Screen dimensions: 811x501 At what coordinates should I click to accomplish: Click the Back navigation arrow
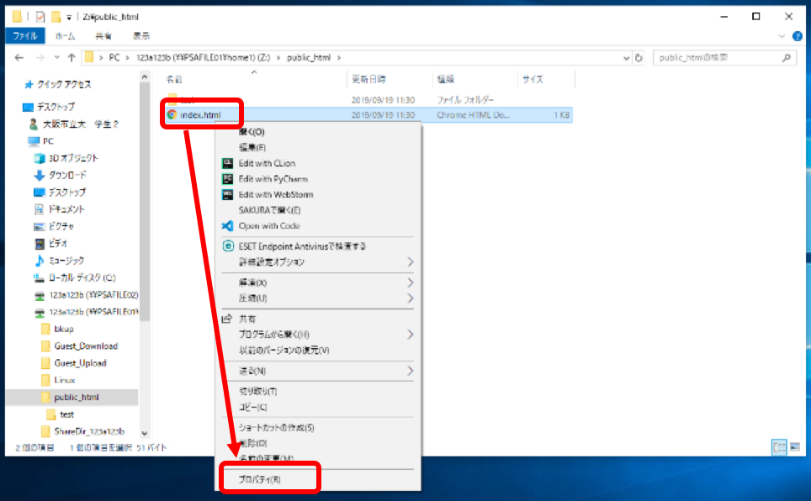click(x=19, y=57)
